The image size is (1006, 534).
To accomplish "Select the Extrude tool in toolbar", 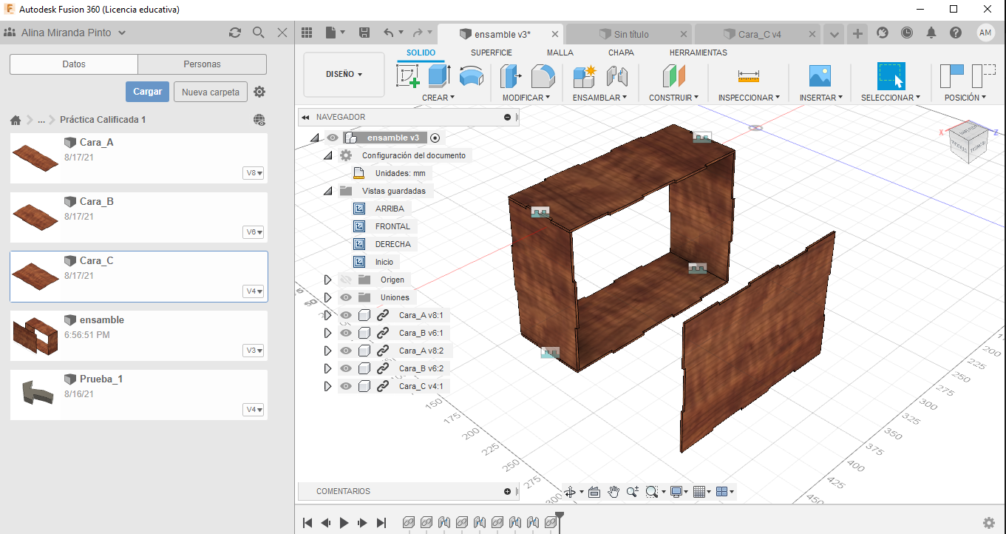I will pyautogui.click(x=440, y=76).
